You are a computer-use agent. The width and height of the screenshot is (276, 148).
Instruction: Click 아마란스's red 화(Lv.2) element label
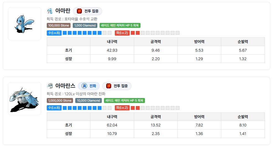click(x=122, y=108)
